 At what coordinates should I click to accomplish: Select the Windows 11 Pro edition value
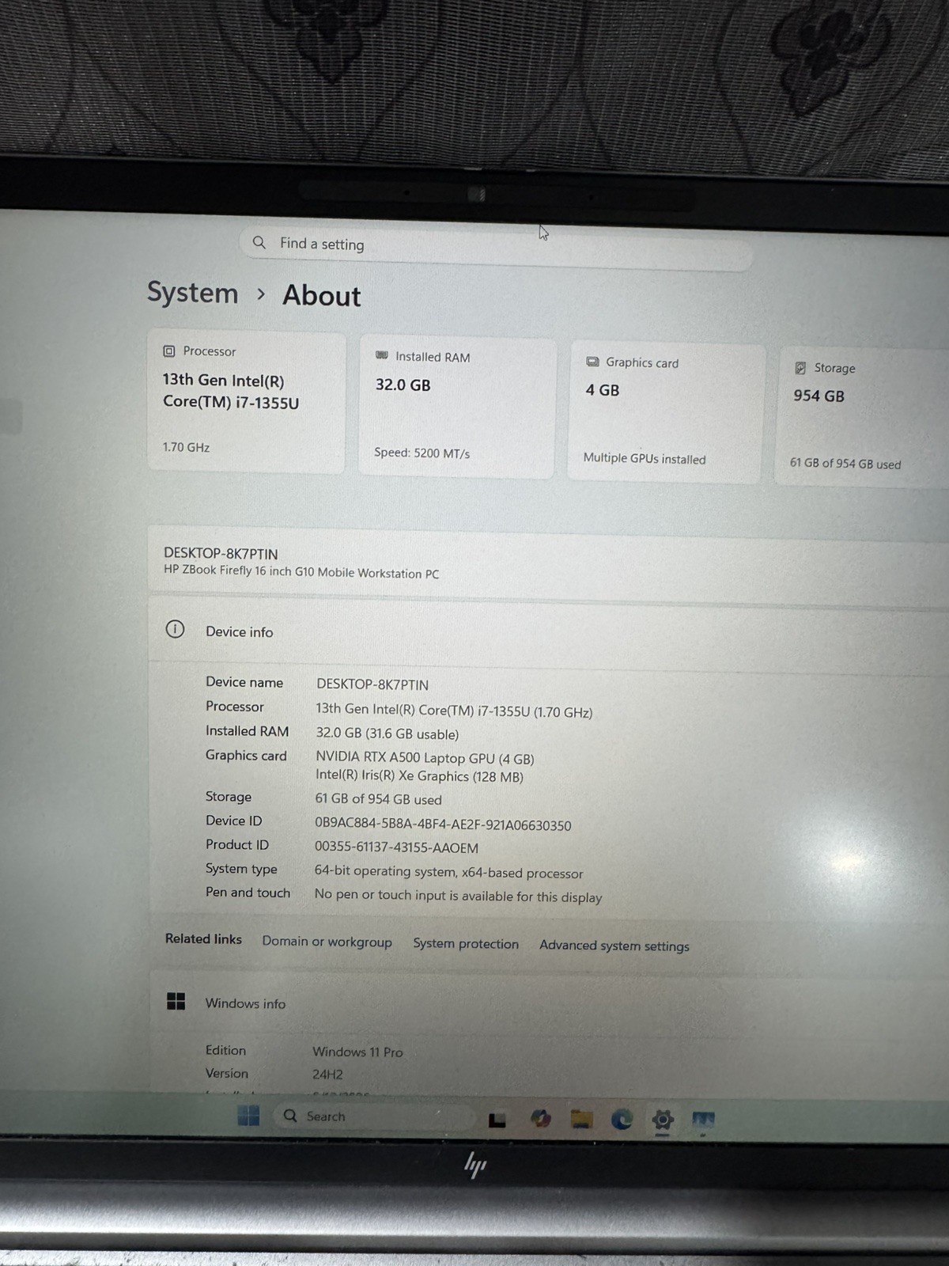(357, 1052)
